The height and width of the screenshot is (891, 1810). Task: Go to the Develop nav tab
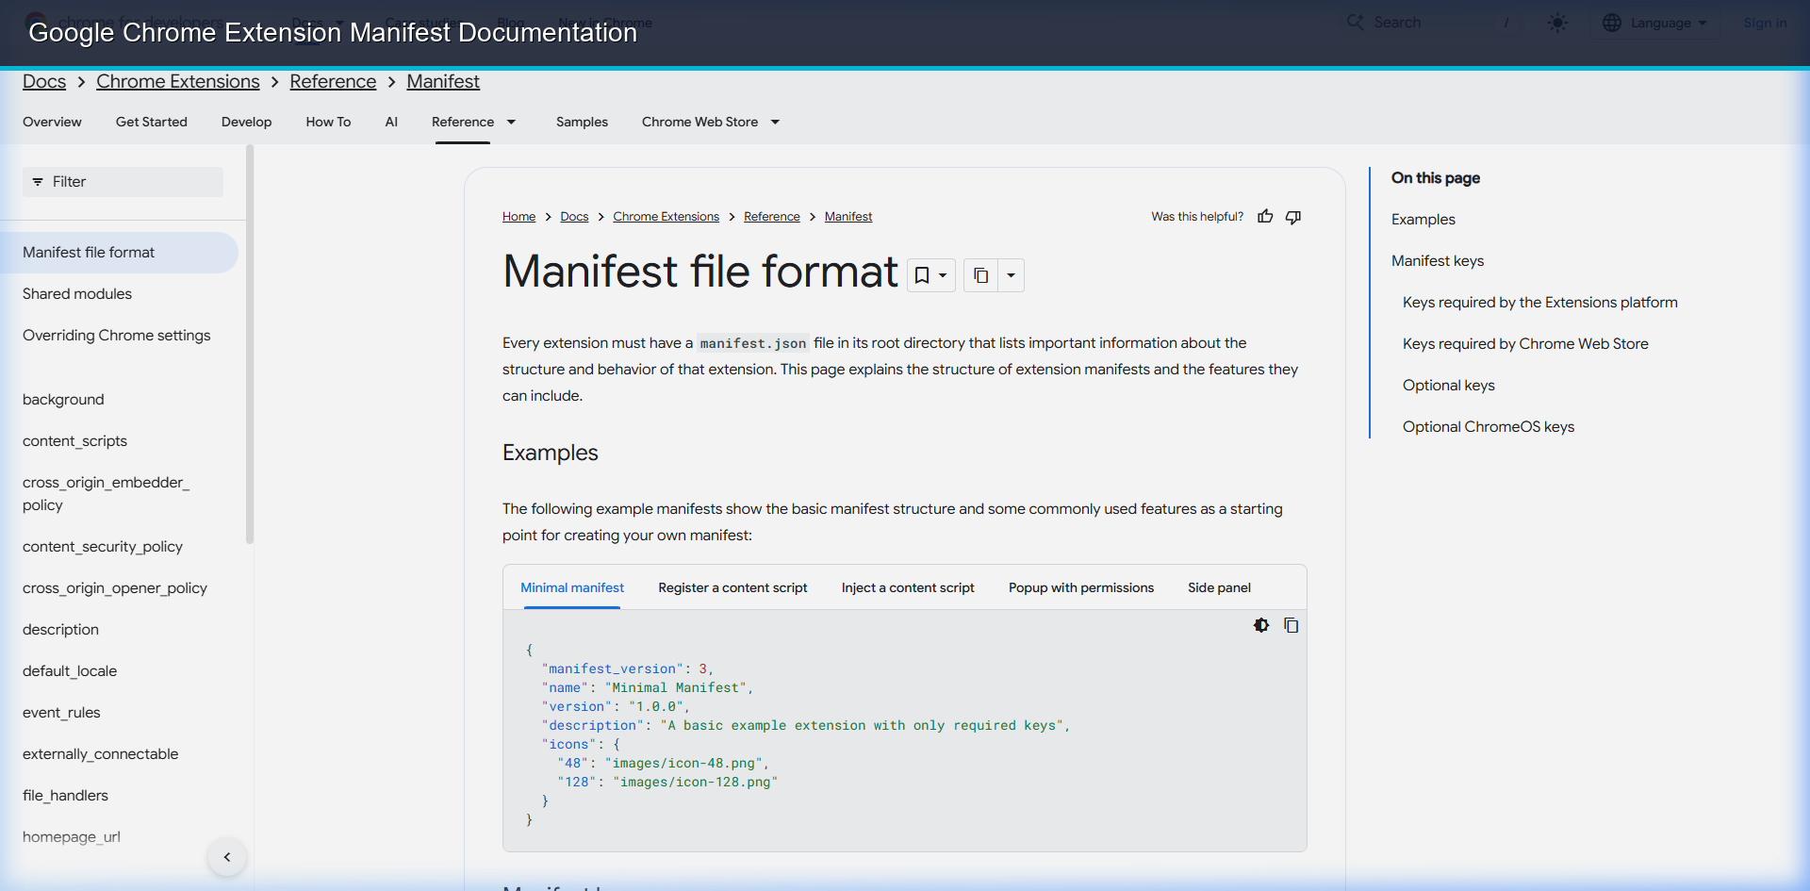pyautogui.click(x=246, y=122)
